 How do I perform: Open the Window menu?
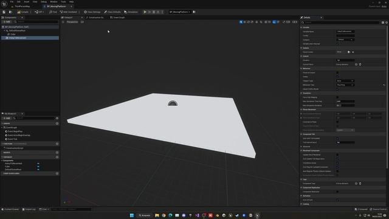[53, 2]
